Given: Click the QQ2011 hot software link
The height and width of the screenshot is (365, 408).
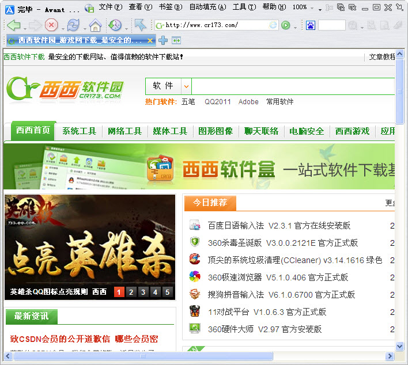Looking at the screenshot, I should 217,102.
